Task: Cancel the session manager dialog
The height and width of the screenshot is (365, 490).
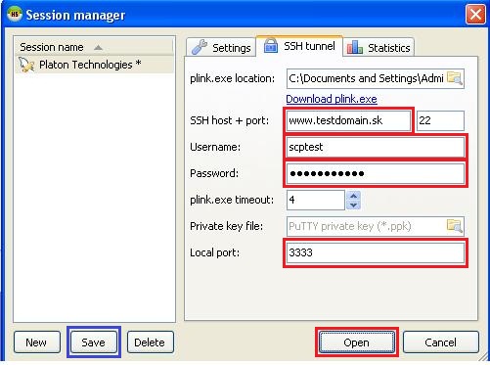Action: (x=441, y=342)
